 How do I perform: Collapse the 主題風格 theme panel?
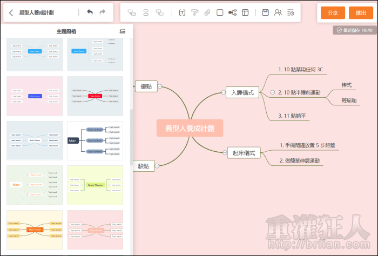pos(123,32)
